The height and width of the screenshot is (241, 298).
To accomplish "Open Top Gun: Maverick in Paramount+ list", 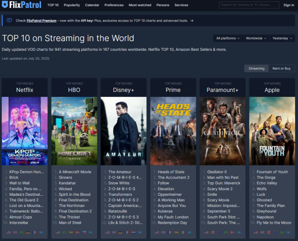I will tap(223, 183).
